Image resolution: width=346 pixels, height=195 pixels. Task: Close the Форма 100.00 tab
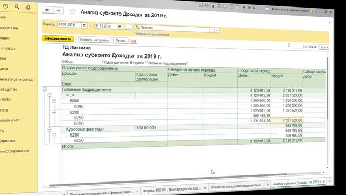coord(205,188)
